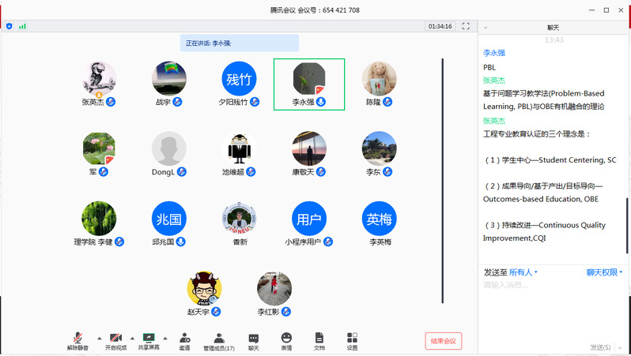Click the blue security shield icon
This screenshot has height=356, width=631.
point(9,26)
